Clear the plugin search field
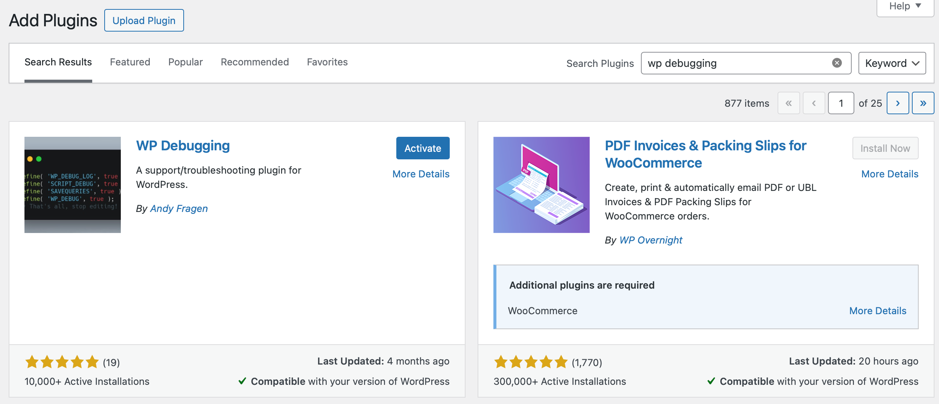The width and height of the screenshot is (939, 404). tap(837, 63)
